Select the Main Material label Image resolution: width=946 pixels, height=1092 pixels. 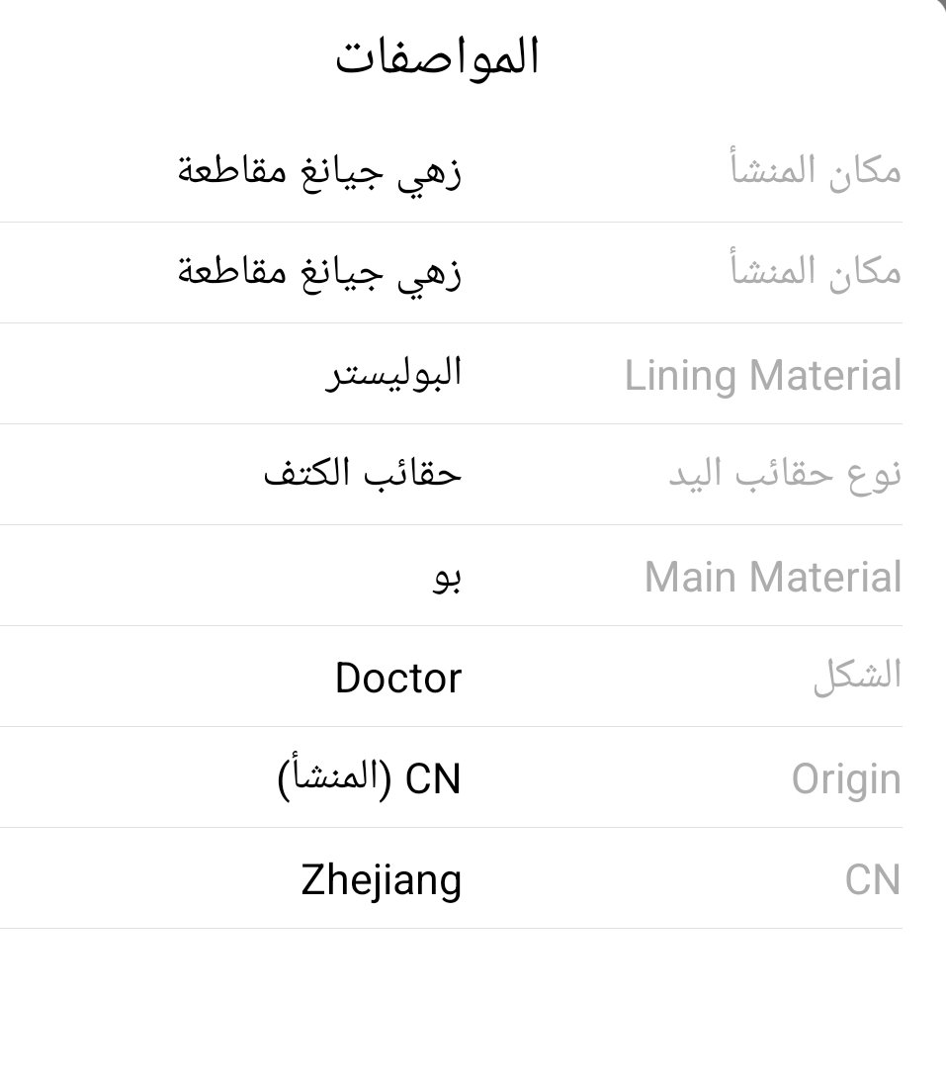773,577
